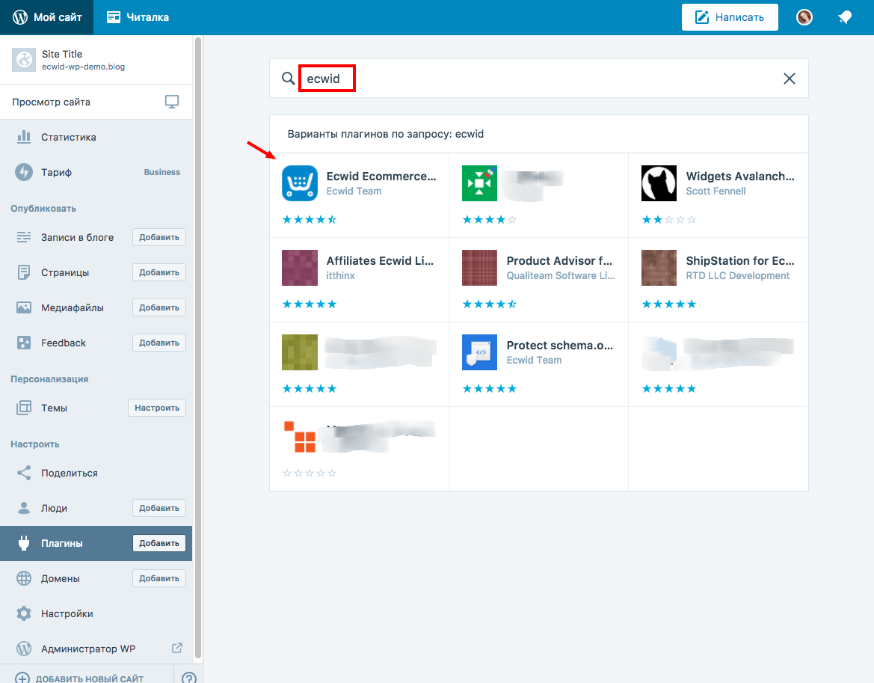This screenshot has height=683, width=874.
Task: Open Feedback section
Action: click(64, 343)
